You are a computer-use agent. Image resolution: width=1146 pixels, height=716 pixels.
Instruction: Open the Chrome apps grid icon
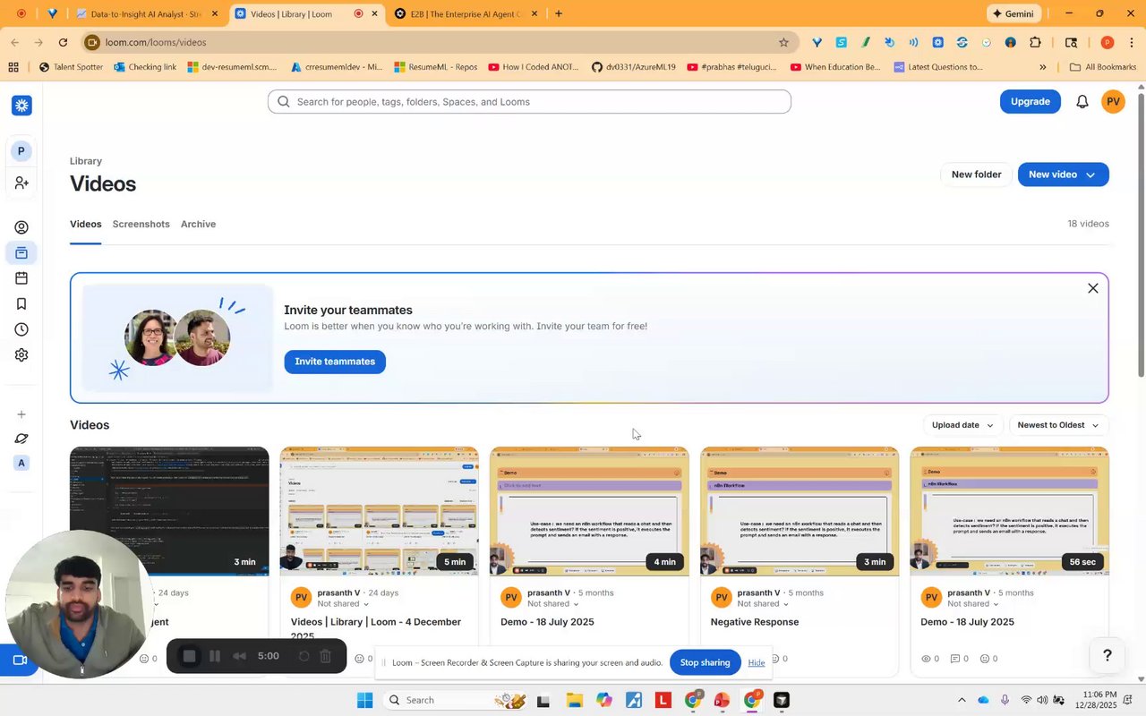(13, 67)
